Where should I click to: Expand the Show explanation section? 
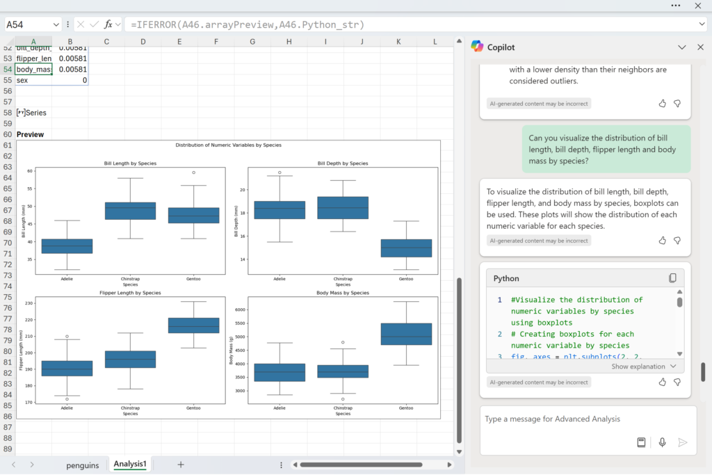tap(644, 367)
